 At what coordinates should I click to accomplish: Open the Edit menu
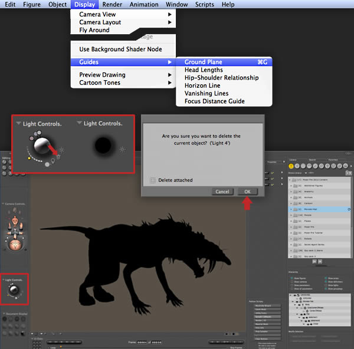pos(10,4)
